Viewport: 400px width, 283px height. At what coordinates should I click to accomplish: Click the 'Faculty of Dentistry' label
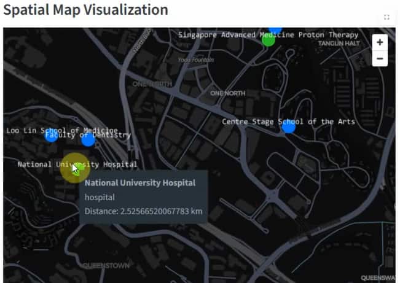[x=88, y=135]
